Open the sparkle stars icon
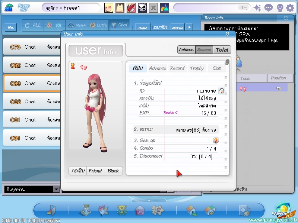This screenshot has width=298, height=223. point(257,8)
